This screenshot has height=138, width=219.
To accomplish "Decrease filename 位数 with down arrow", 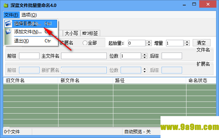I will (144, 57).
